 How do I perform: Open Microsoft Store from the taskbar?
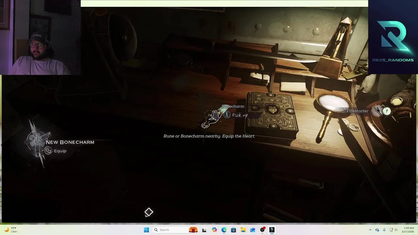pos(233,230)
